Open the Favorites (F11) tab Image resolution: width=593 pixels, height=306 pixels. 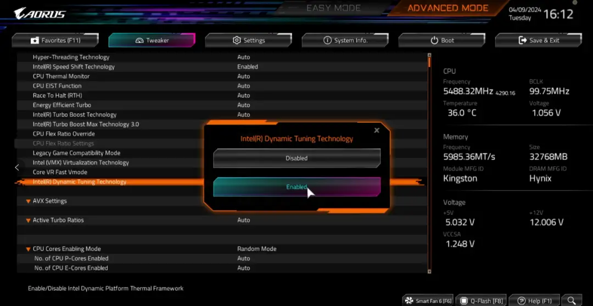click(55, 40)
